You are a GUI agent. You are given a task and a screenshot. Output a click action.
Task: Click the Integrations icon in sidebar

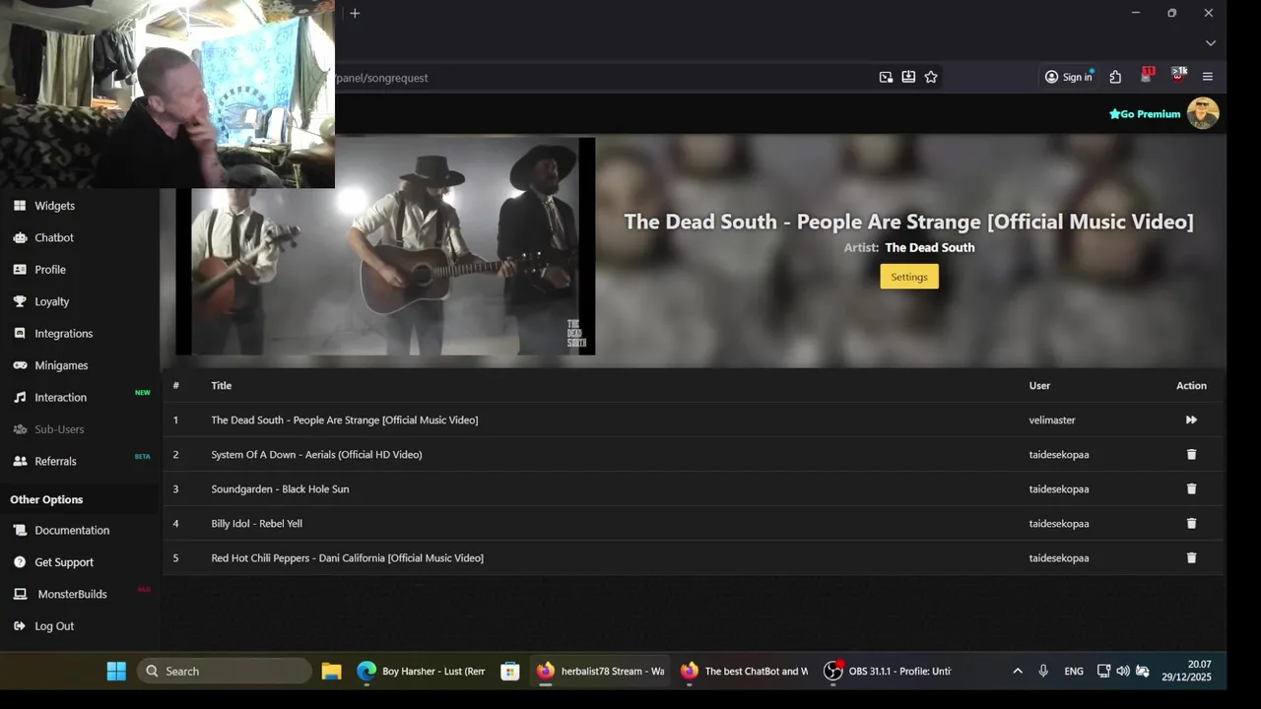point(20,334)
